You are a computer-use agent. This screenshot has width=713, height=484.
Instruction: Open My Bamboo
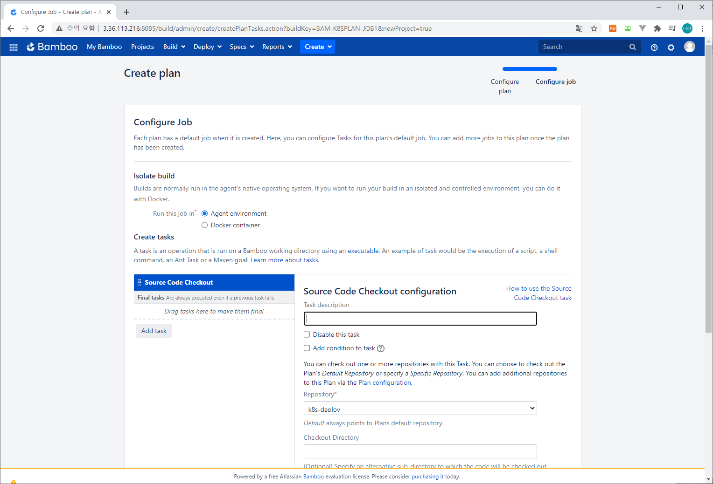coord(104,47)
